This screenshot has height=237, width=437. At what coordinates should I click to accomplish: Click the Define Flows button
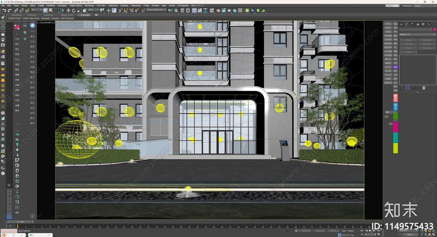15,18
